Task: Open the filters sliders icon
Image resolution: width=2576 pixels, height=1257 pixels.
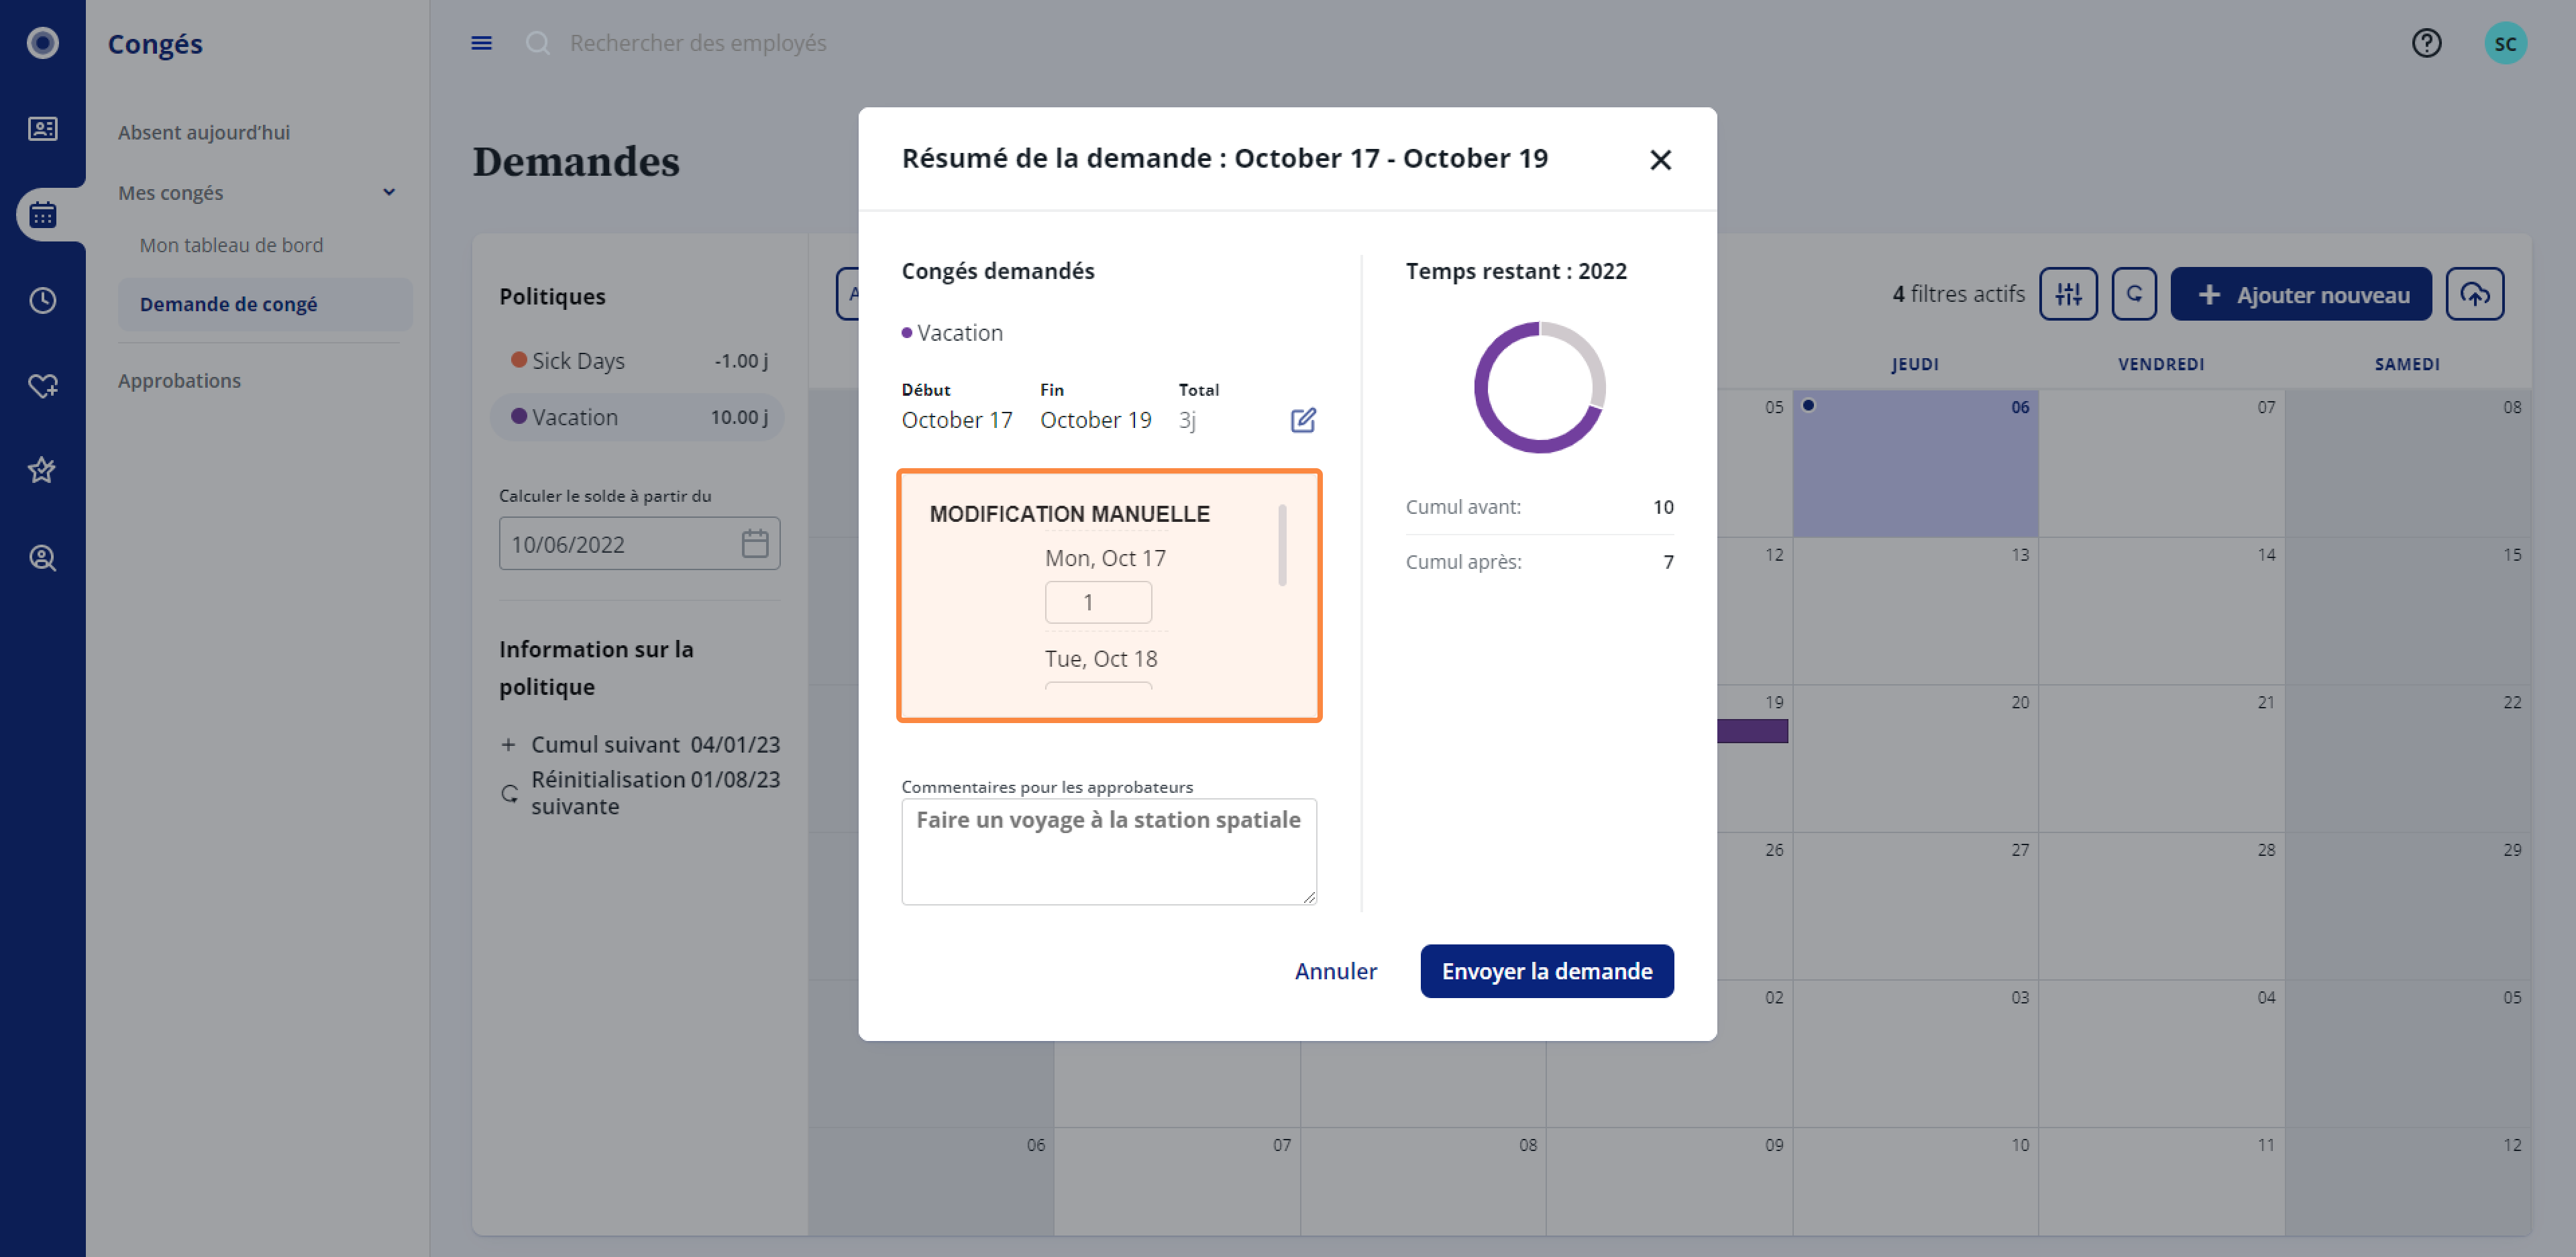Action: [x=2068, y=294]
